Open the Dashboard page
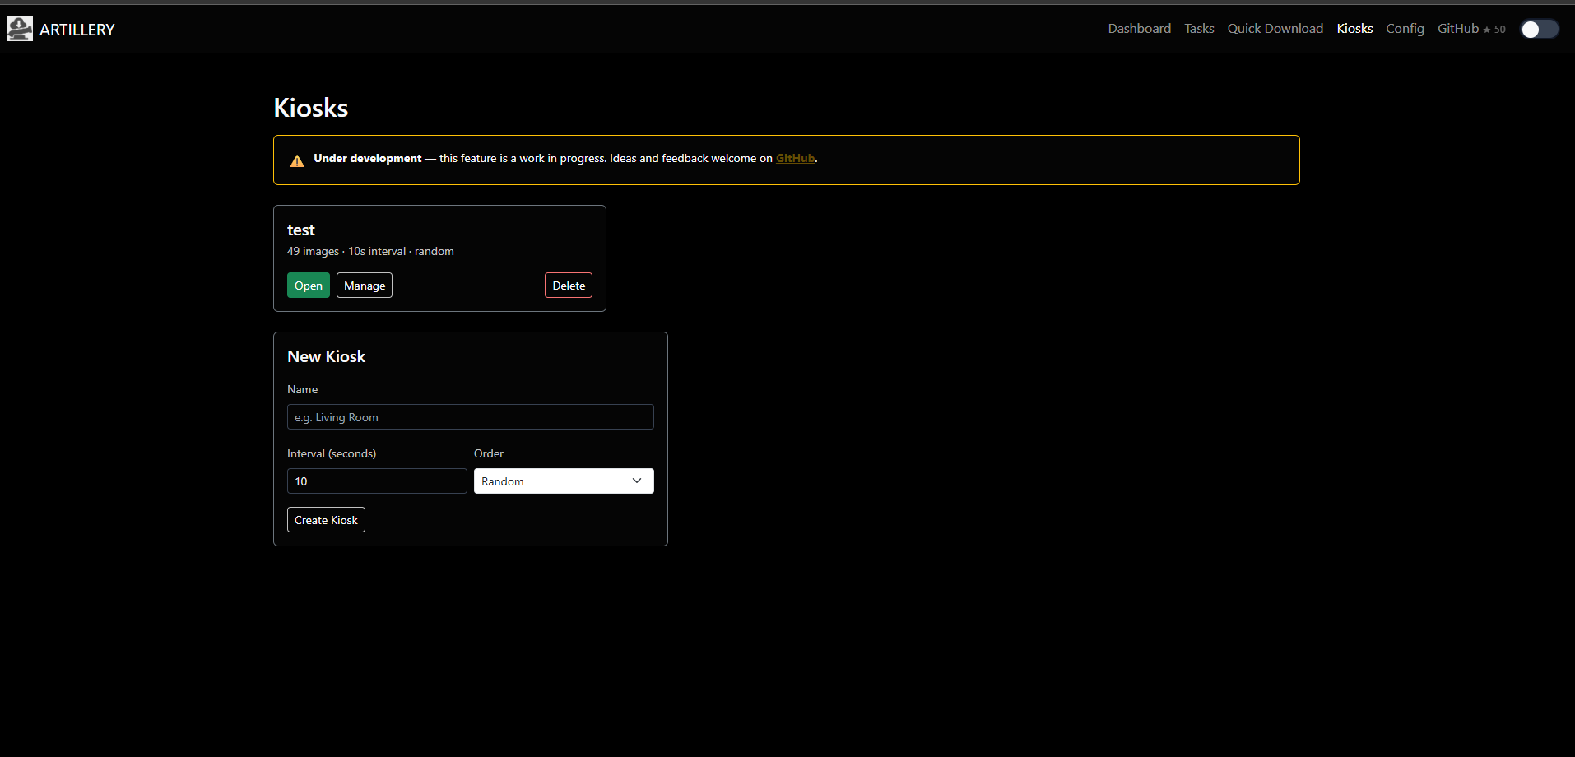This screenshot has height=757, width=1575. [1139, 28]
